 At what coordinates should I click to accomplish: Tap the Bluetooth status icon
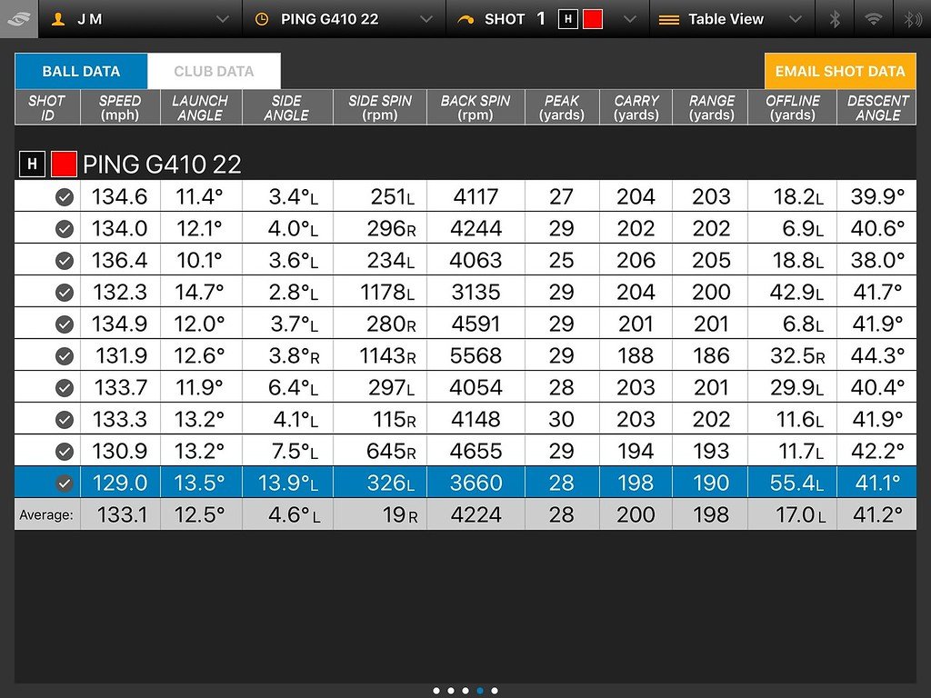(x=835, y=19)
